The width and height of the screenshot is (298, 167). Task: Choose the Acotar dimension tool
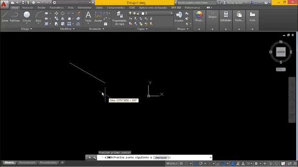(98, 17)
